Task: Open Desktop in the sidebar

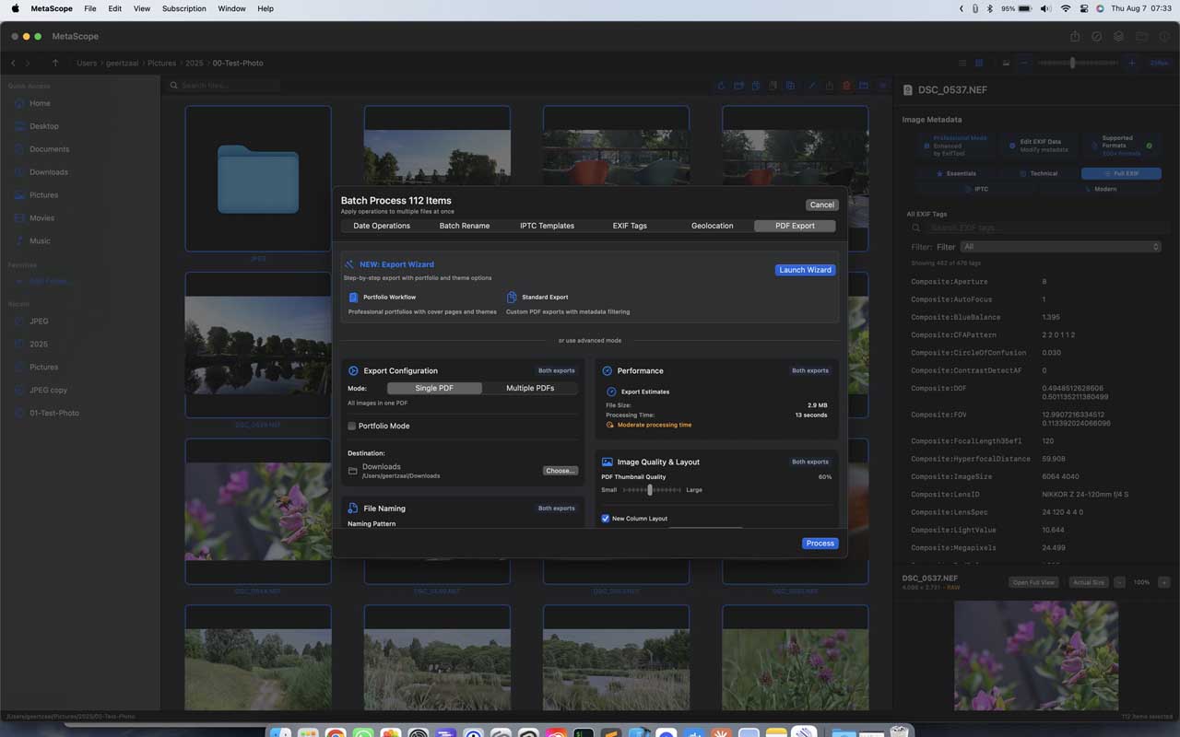Action: tap(43, 126)
